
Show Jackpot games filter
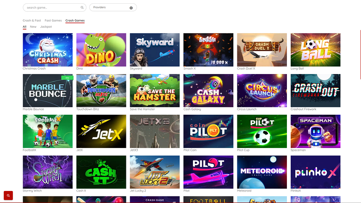[46, 27]
